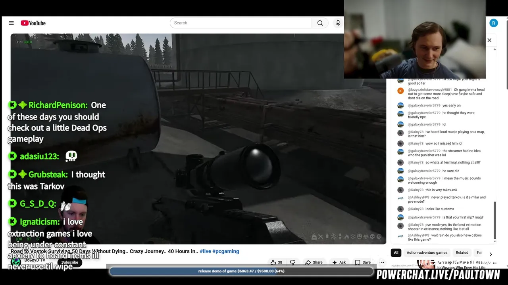Dislike the video with thumbs down
Viewport: 508px width, 285px height.
[293, 262]
